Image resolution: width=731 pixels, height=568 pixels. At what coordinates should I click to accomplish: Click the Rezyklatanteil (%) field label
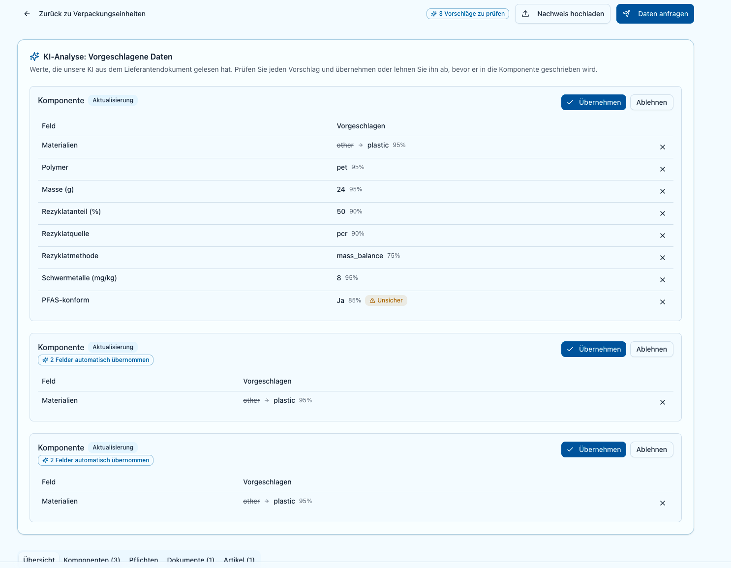71,211
